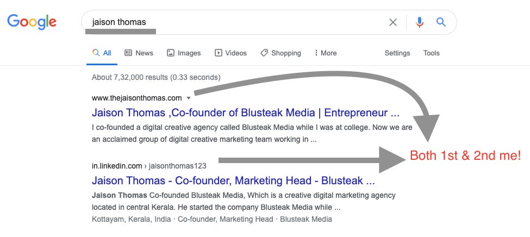Click the Google logo
This screenshot has width=530, height=237.
coord(32,22)
